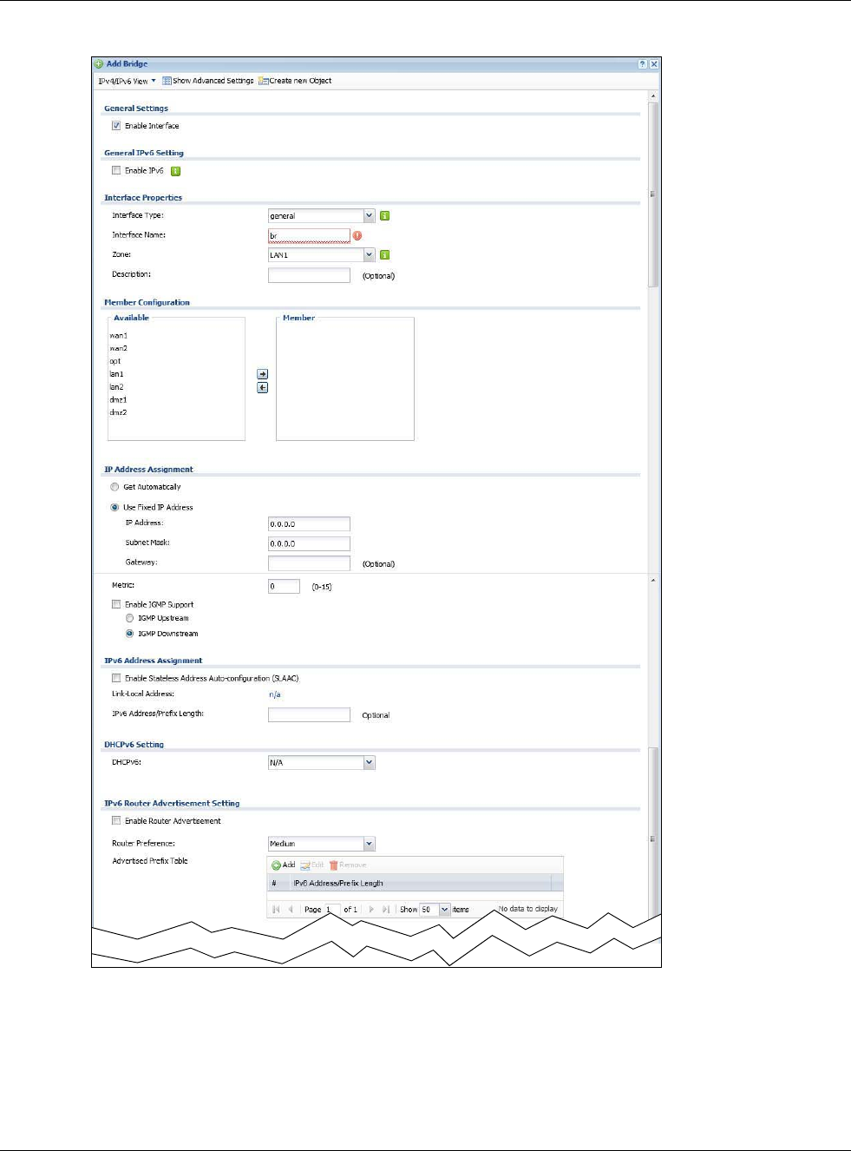Image resolution: width=851 pixels, height=1151 pixels.
Task: Check Enable Router Advertisement
Action: click(x=116, y=820)
